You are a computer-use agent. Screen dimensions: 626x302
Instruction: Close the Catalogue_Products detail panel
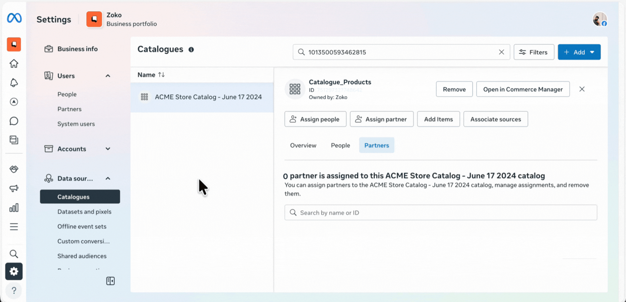[x=582, y=89]
